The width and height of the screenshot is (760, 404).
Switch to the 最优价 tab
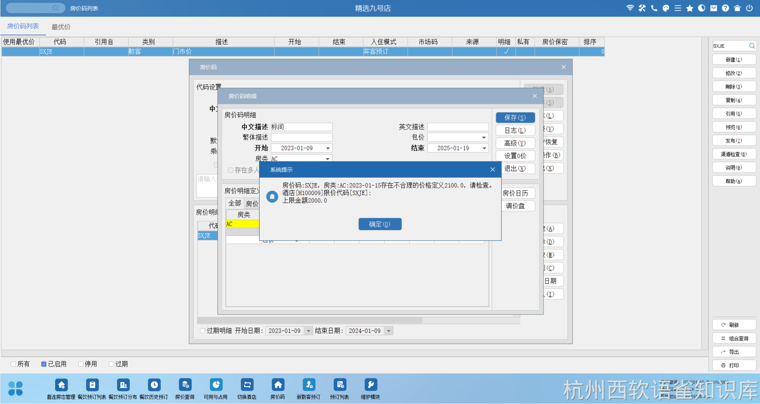point(61,27)
